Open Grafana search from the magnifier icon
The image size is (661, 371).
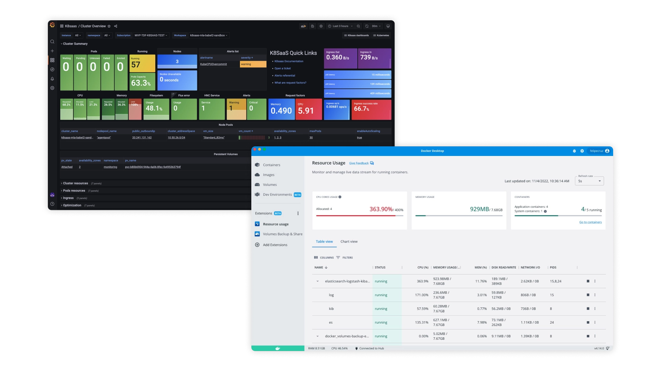[x=52, y=42]
